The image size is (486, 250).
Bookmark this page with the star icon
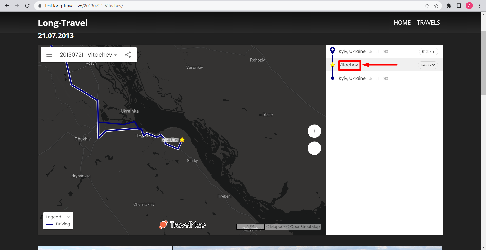coord(436,6)
